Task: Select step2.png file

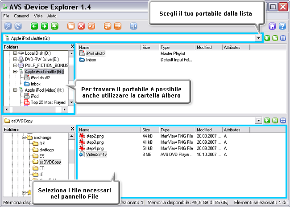Action: point(95,136)
